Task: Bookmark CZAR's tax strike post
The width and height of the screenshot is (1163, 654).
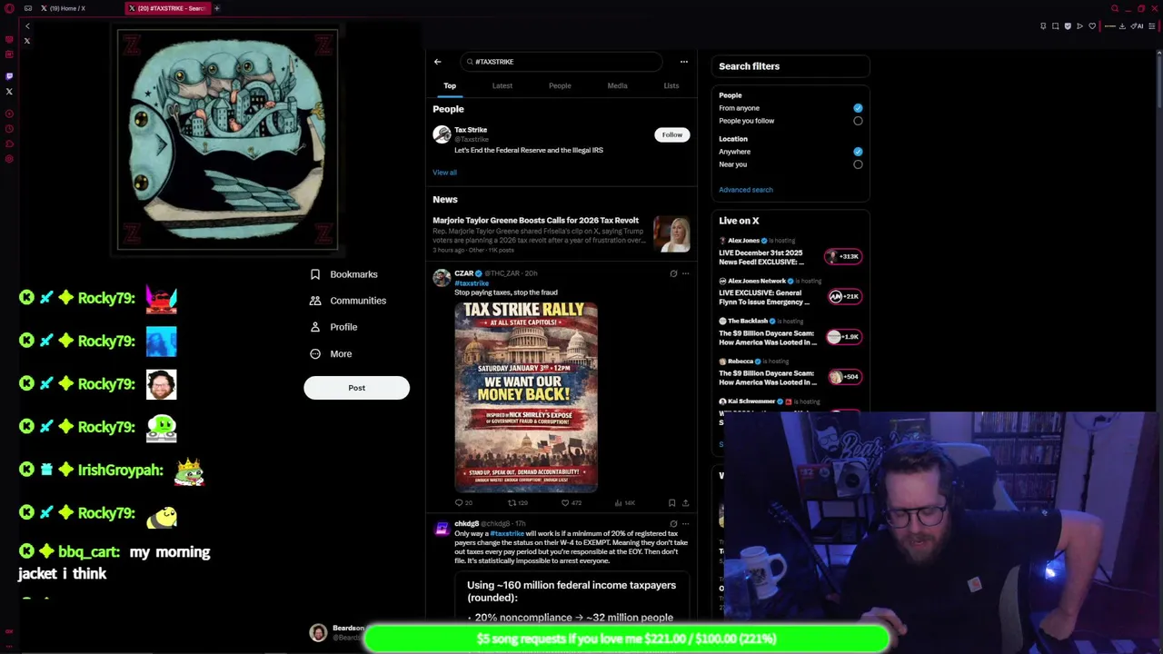Action: click(x=671, y=503)
